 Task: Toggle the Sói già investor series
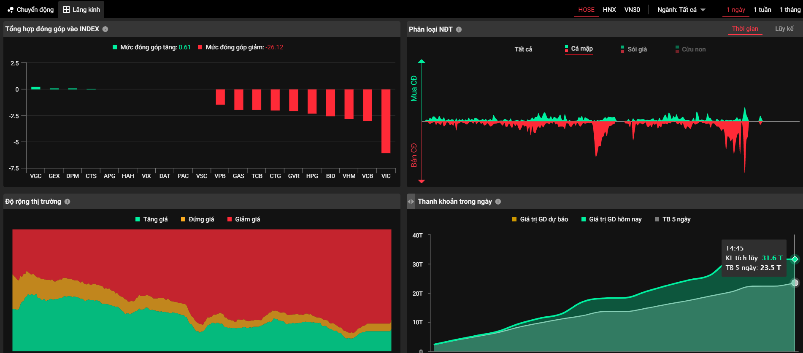pos(633,49)
